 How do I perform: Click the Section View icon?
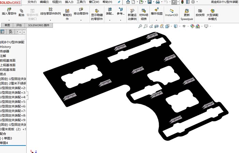[x=156, y=26]
